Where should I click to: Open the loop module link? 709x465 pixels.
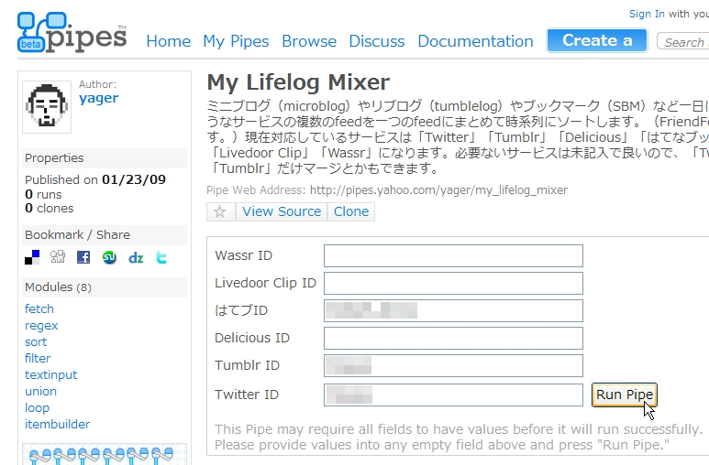click(x=37, y=407)
